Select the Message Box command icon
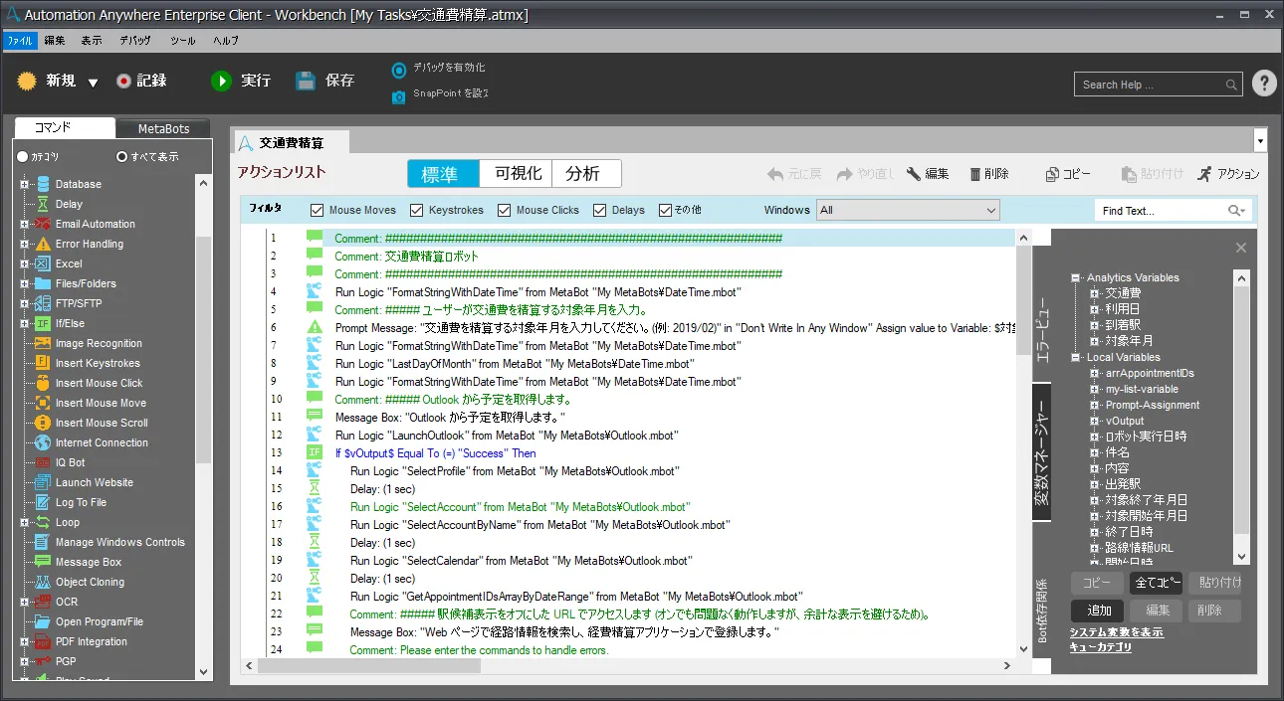Viewport: 1284px width, 701px height. (42, 562)
